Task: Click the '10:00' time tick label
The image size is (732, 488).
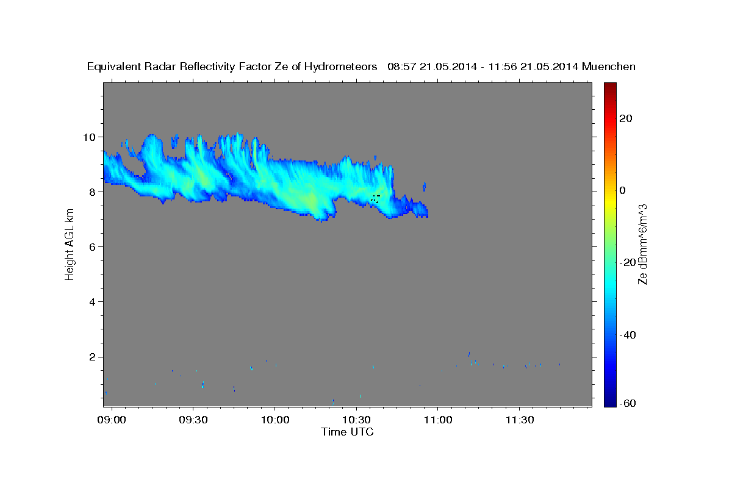Action: (274, 420)
